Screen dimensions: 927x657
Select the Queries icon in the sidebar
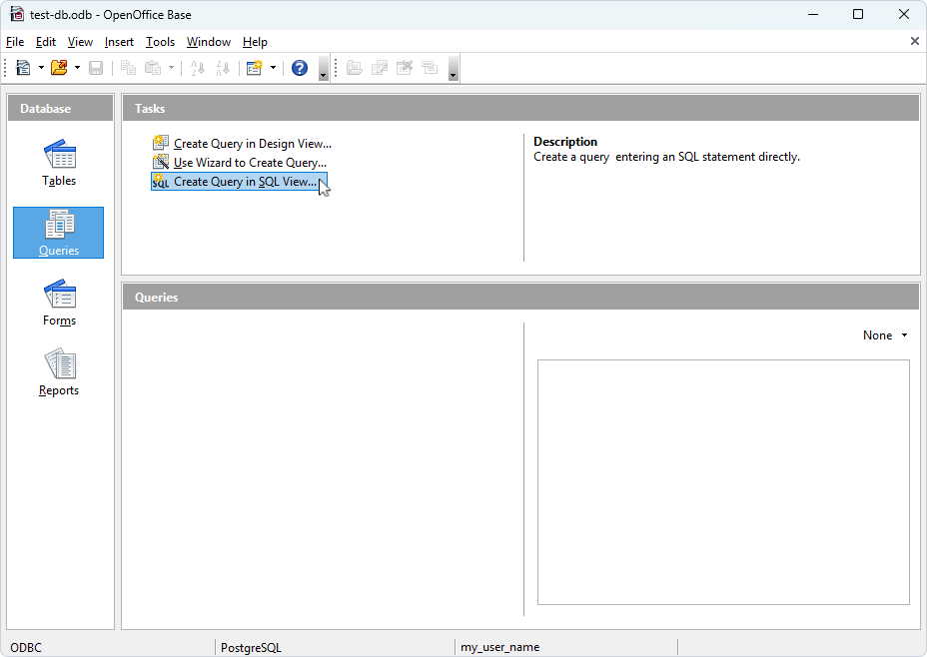58,233
